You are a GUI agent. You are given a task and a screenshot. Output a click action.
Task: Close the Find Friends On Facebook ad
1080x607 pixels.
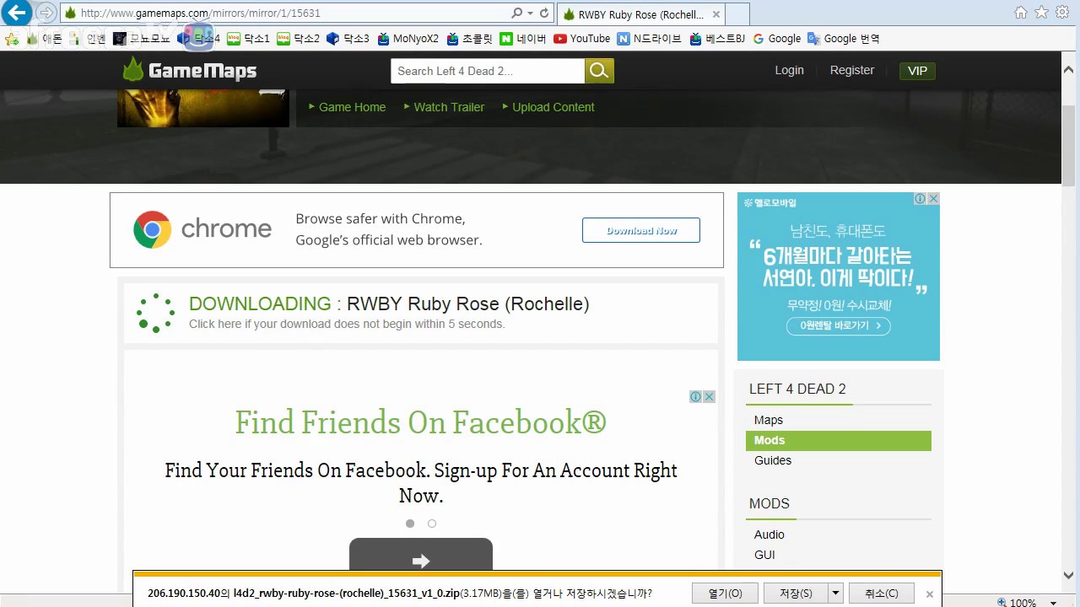tap(710, 396)
